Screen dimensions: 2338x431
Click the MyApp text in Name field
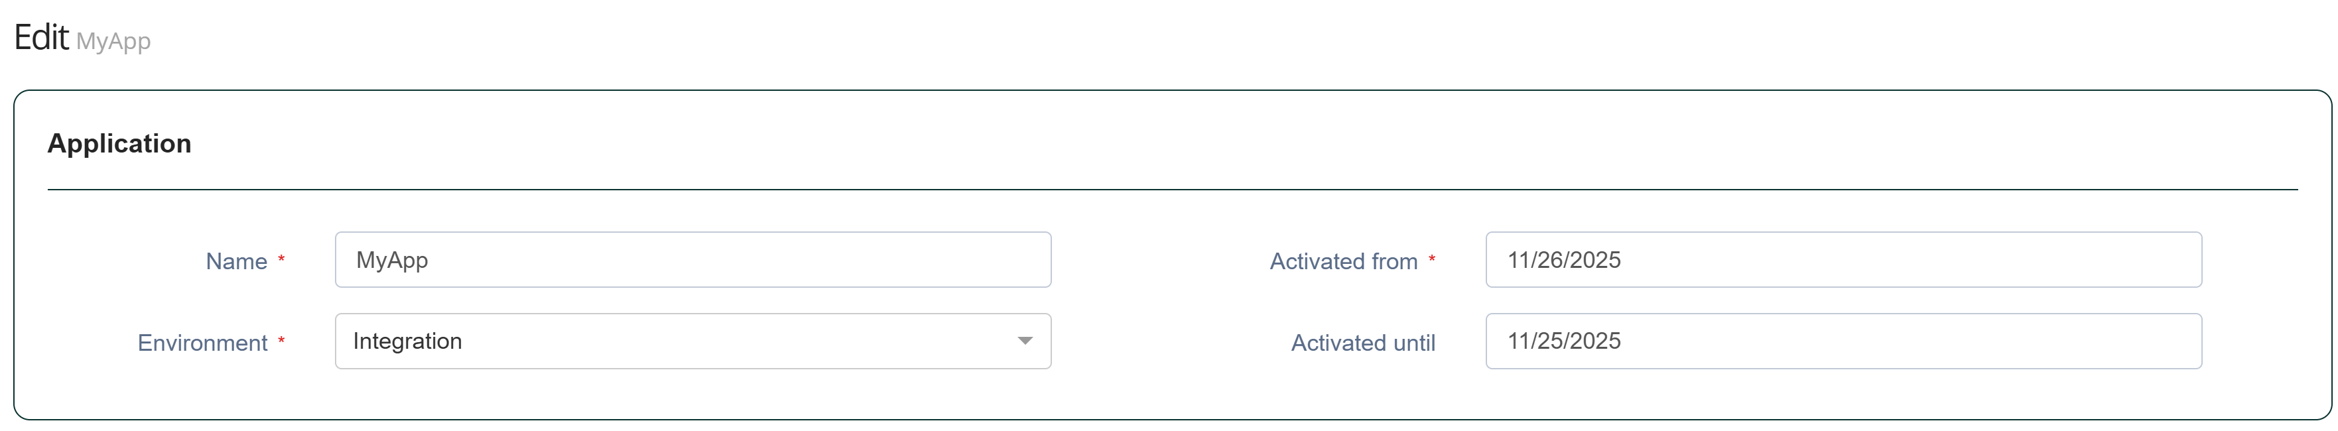[x=392, y=261]
